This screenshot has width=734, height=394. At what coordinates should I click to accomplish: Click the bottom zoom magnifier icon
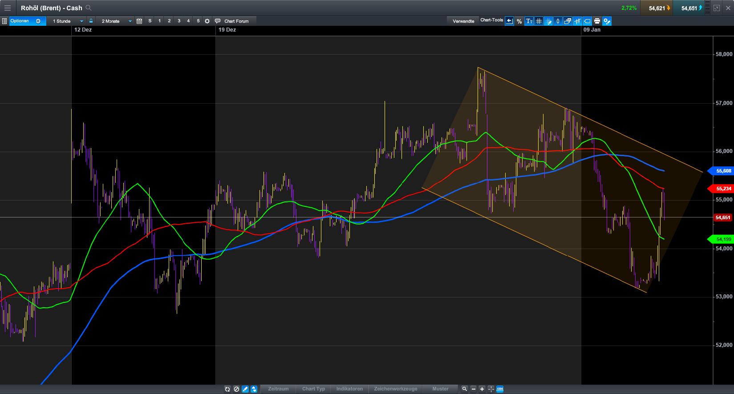(464, 389)
